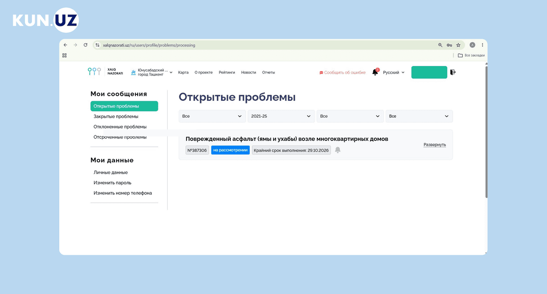Open 'Личные данные' settings link

pyautogui.click(x=111, y=172)
